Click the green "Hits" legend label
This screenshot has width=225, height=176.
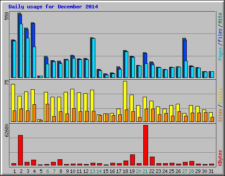tap(220, 18)
